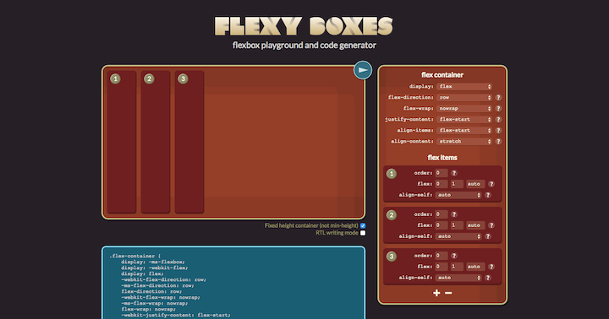Open help for align-items property
The height and width of the screenshot is (319, 609).
[x=498, y=131]
